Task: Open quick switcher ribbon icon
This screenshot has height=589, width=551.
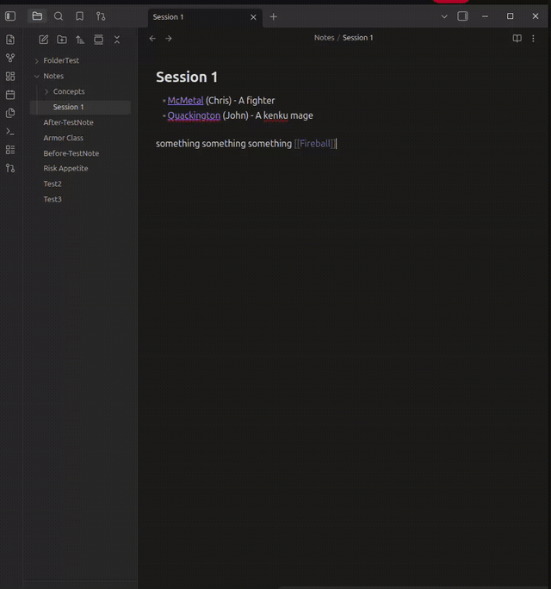Action: click(x=10, y=40)
